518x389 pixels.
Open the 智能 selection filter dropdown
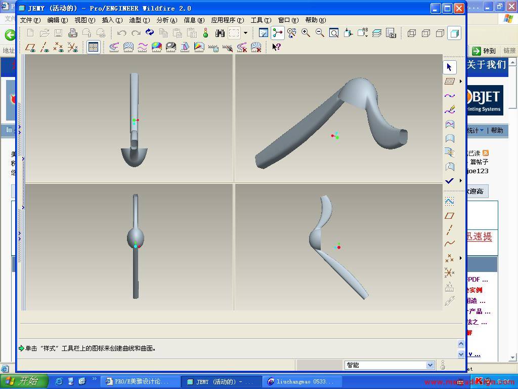click(x=430, y=365)
